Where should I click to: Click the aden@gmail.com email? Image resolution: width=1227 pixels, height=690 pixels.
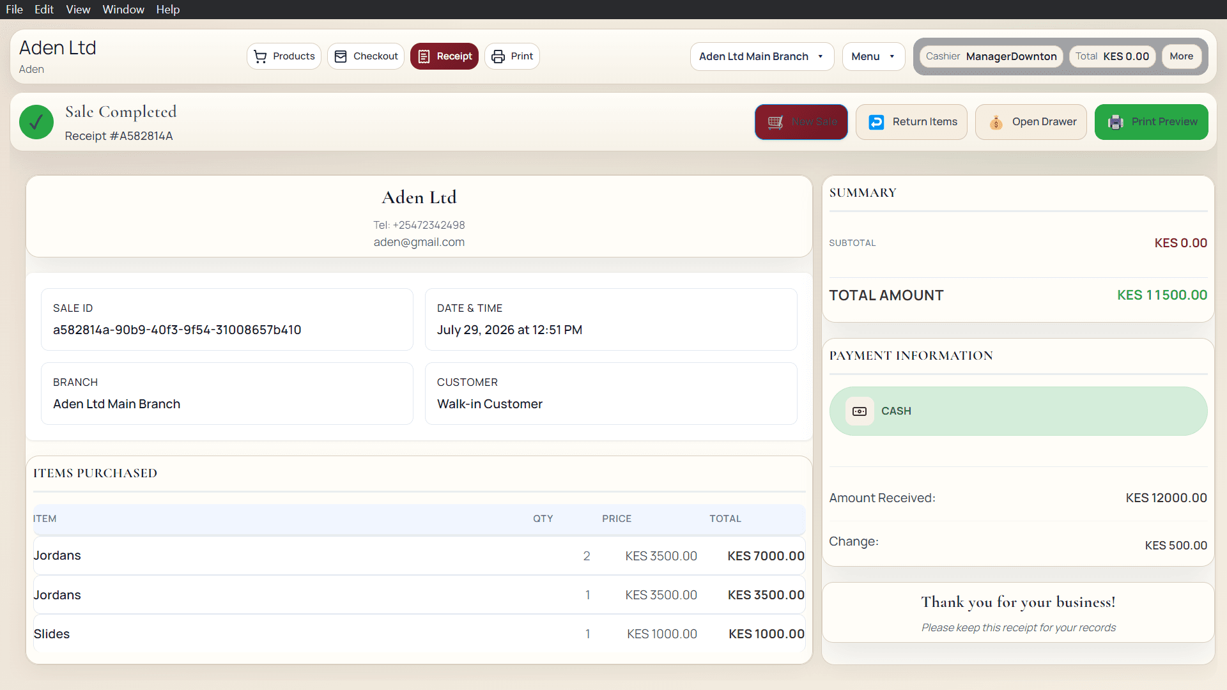(x=419, y=242)
